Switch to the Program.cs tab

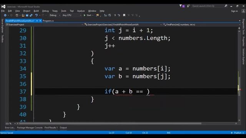click(x=48, y=21)
